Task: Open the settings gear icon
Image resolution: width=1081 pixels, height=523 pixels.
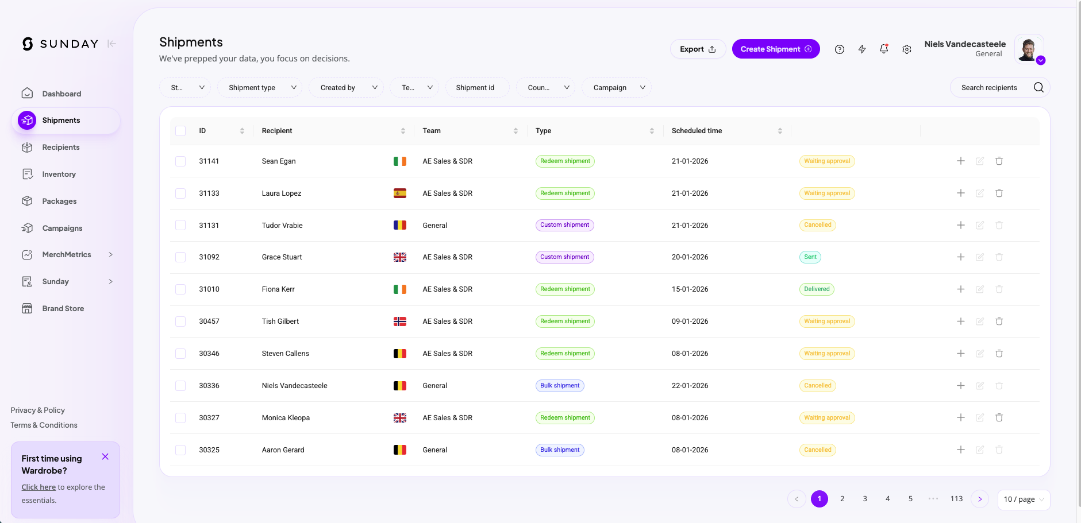Action: [x=907, y=49]
